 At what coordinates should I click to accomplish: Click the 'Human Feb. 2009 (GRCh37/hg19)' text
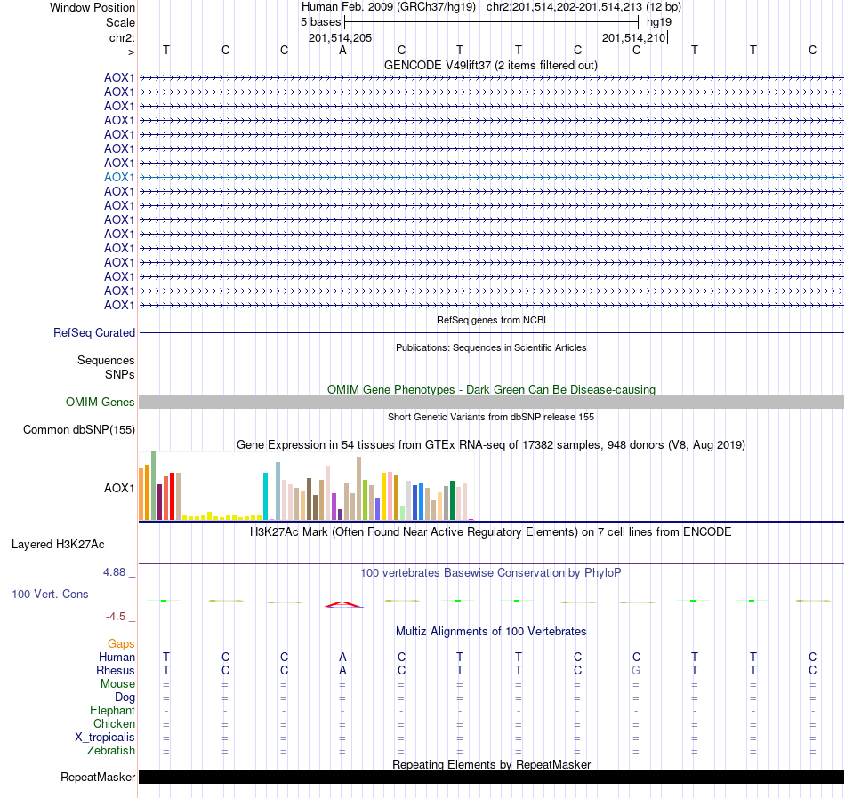(389, 7)
